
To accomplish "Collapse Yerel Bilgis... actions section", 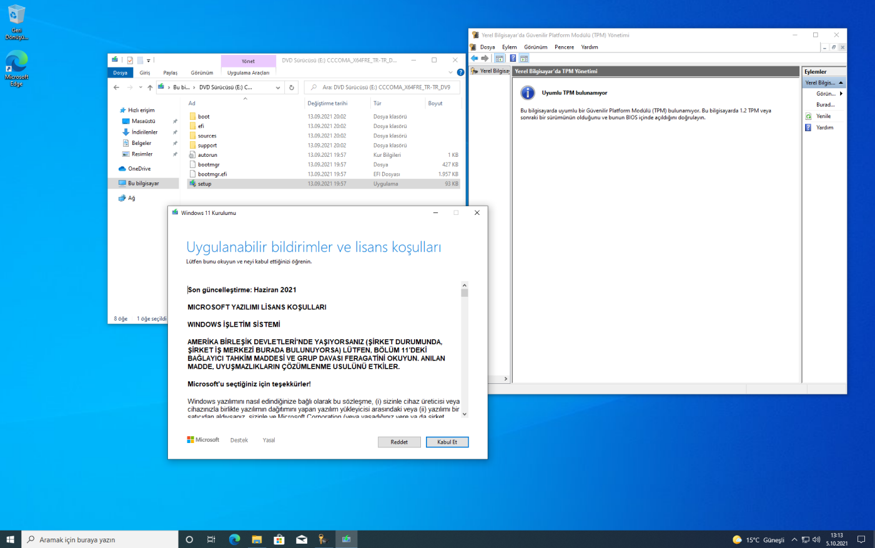I will point(841,82).
